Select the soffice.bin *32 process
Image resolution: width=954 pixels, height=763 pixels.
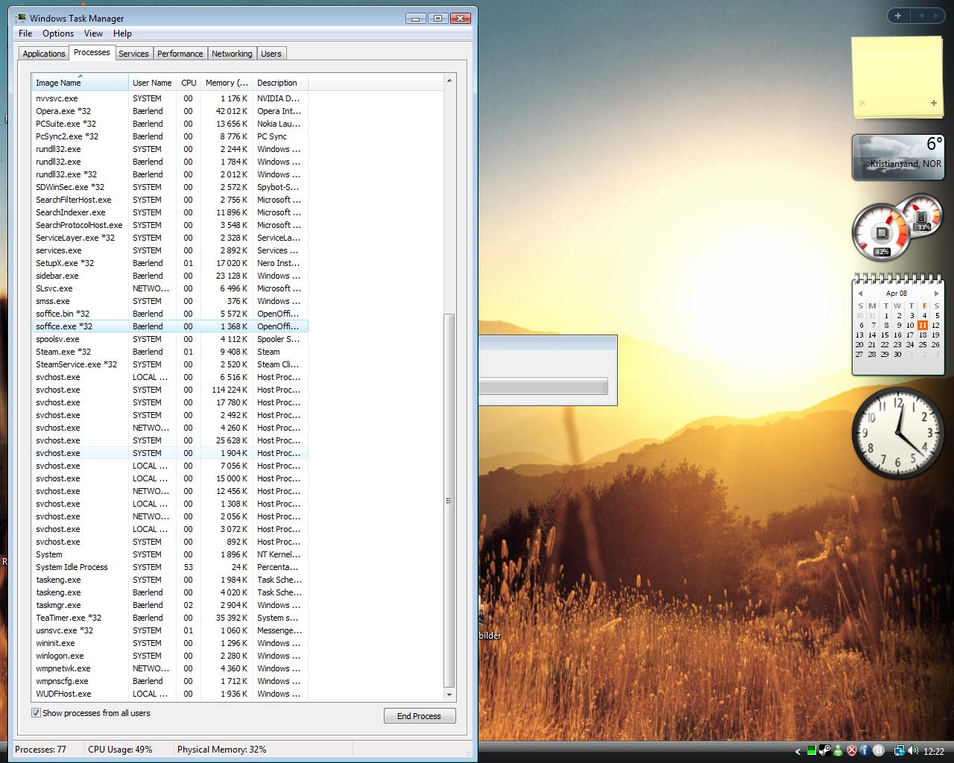click(170, 314)
